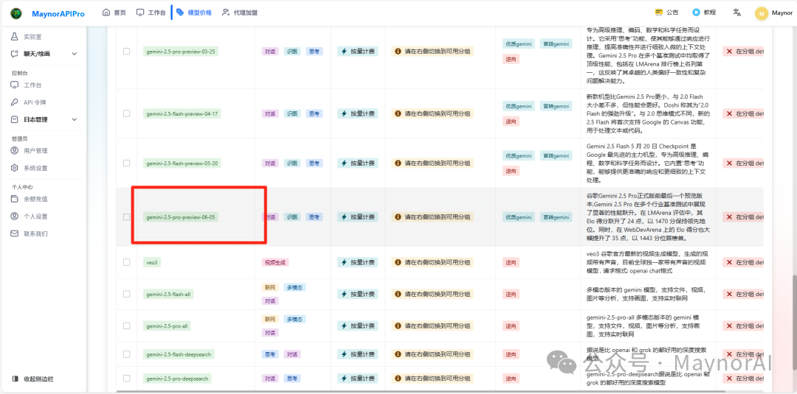The height and width of the screenshot is (394, 797).
Task: Tick checkbox for gemini-2.5-pro-deepsearch
Action: pos(127,379)
